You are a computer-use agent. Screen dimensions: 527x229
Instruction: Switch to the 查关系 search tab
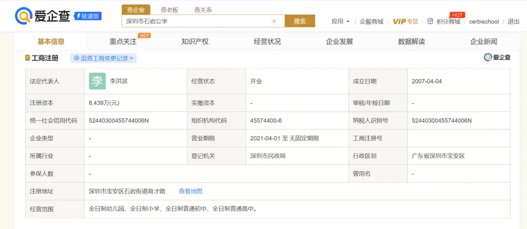coord(203,9)
